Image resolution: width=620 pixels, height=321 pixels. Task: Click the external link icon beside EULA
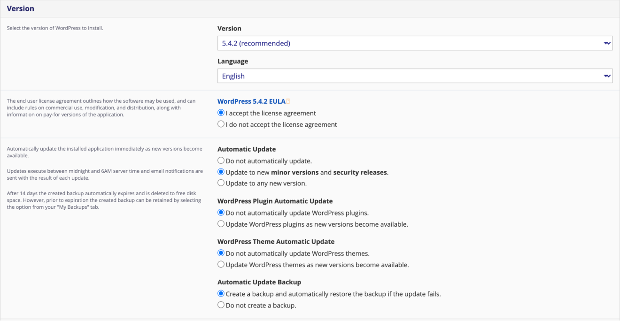coord(288,101)
